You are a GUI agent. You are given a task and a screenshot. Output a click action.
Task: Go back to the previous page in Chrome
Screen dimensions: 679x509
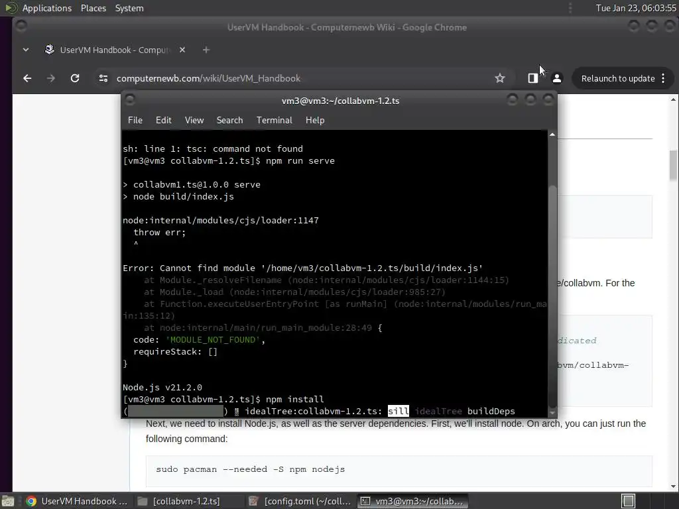coord(27,78)
